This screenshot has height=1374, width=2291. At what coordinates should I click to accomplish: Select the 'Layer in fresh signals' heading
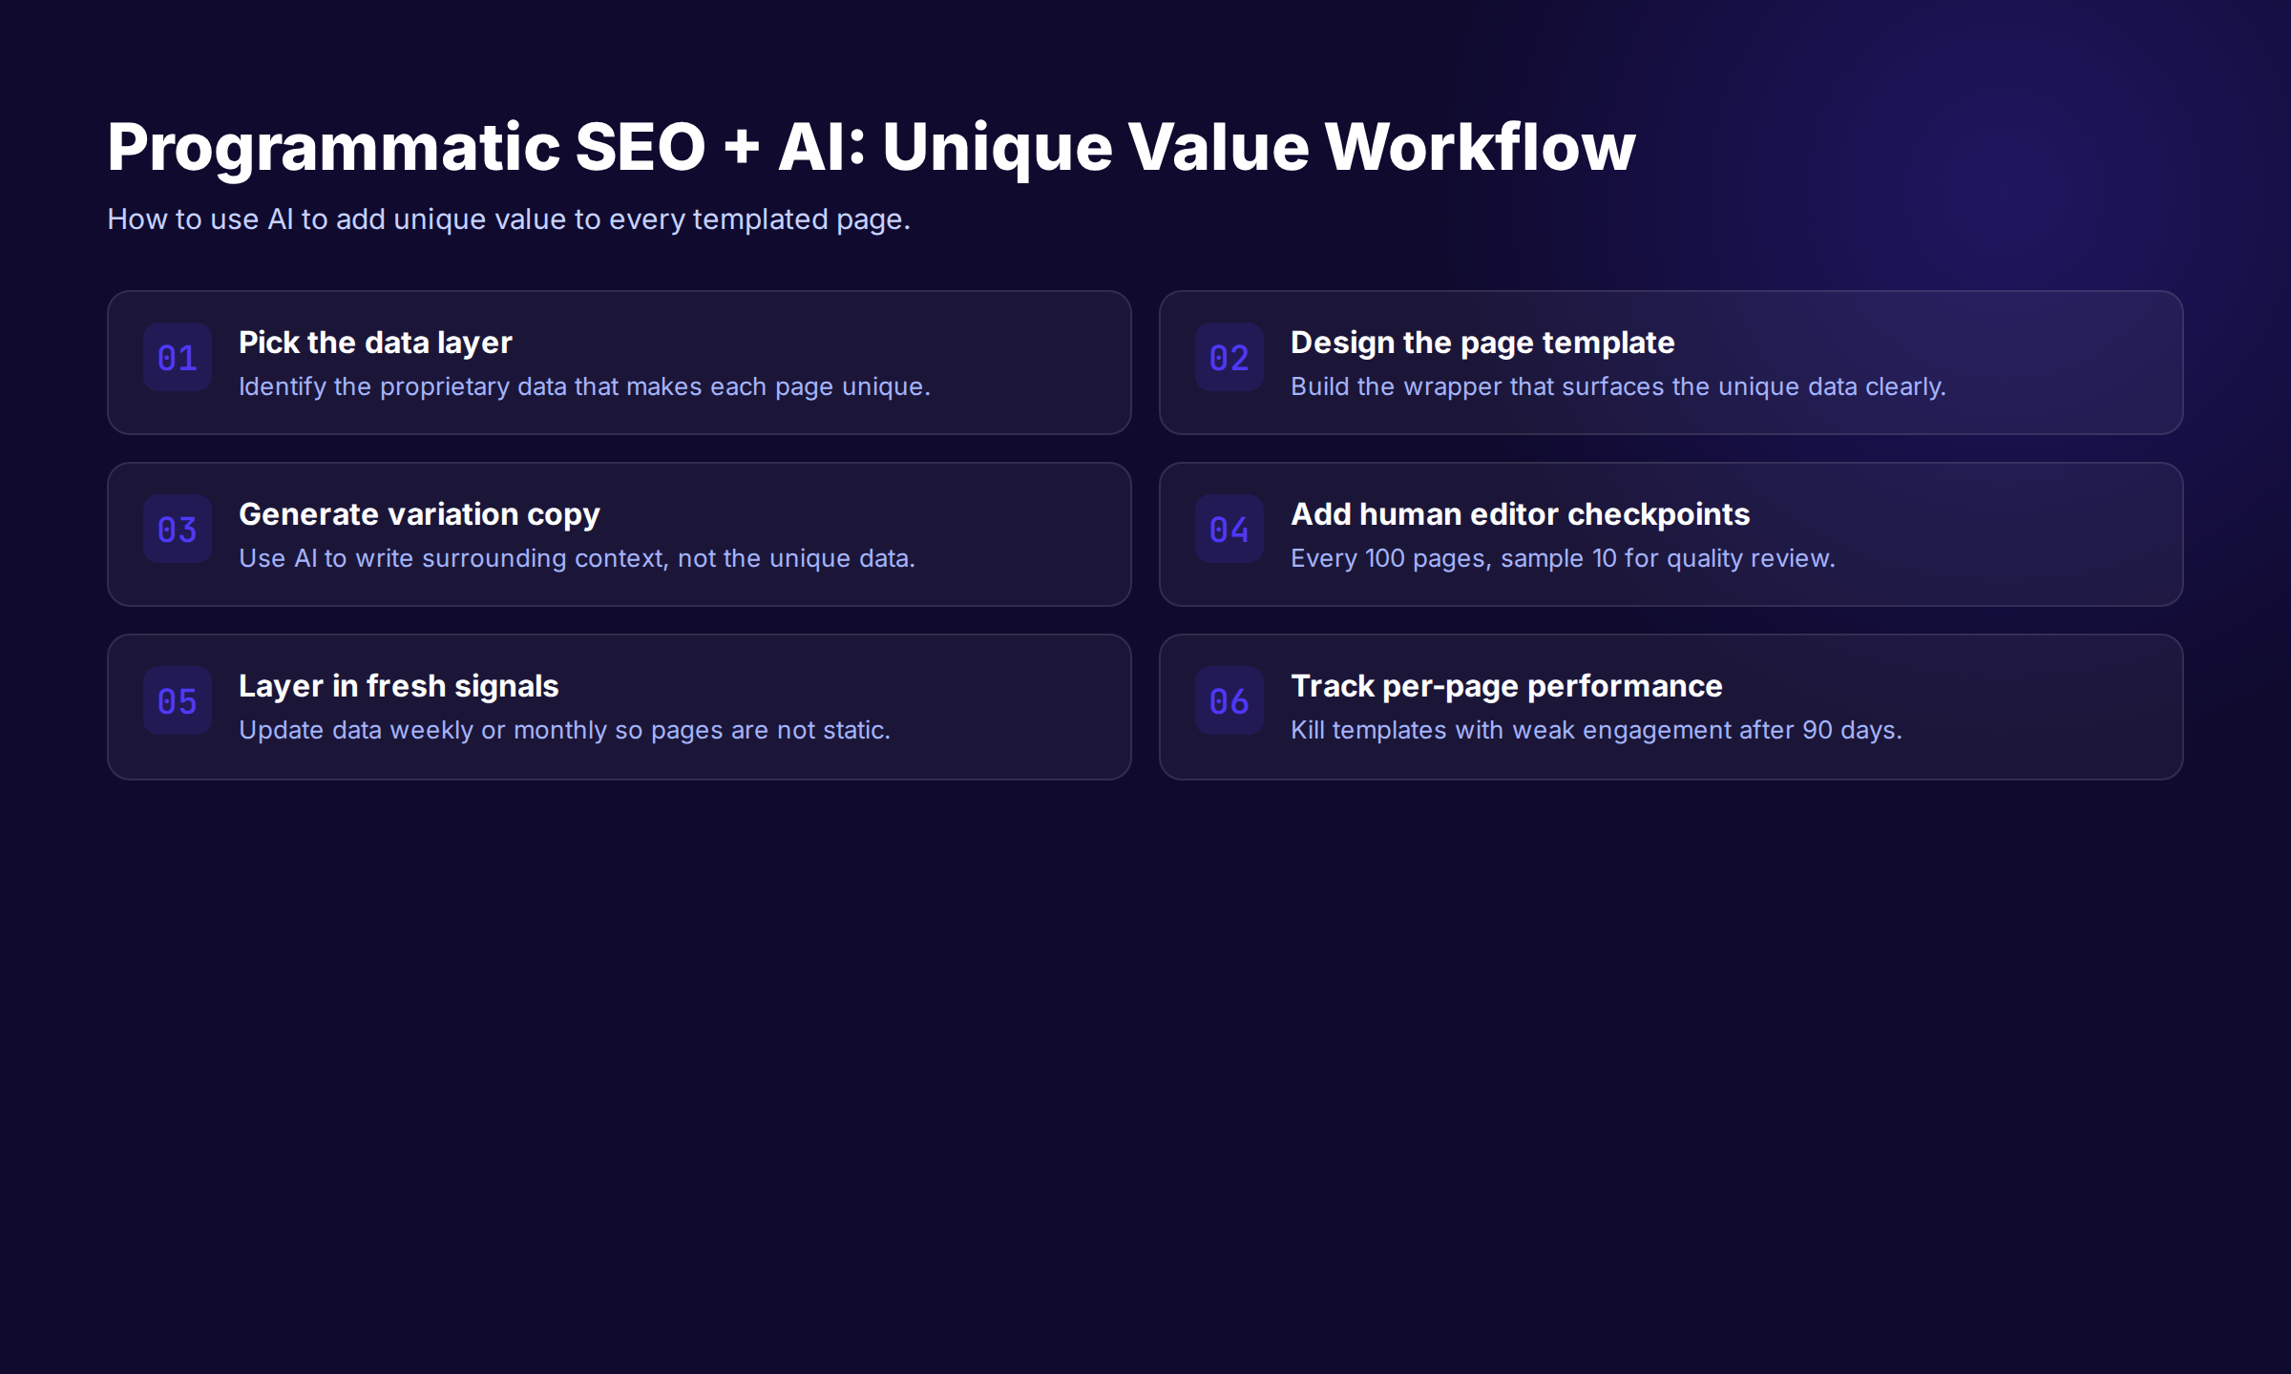click(398, 686)
